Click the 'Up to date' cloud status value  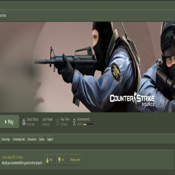(30, 124)
